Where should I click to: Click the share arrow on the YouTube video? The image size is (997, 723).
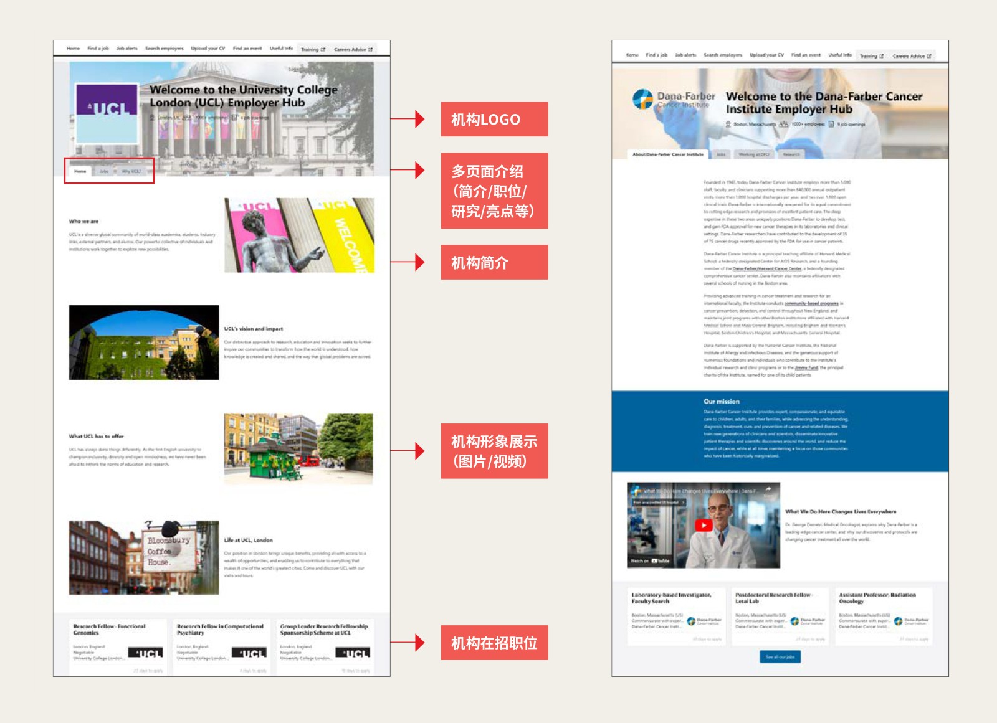[768, 489]
